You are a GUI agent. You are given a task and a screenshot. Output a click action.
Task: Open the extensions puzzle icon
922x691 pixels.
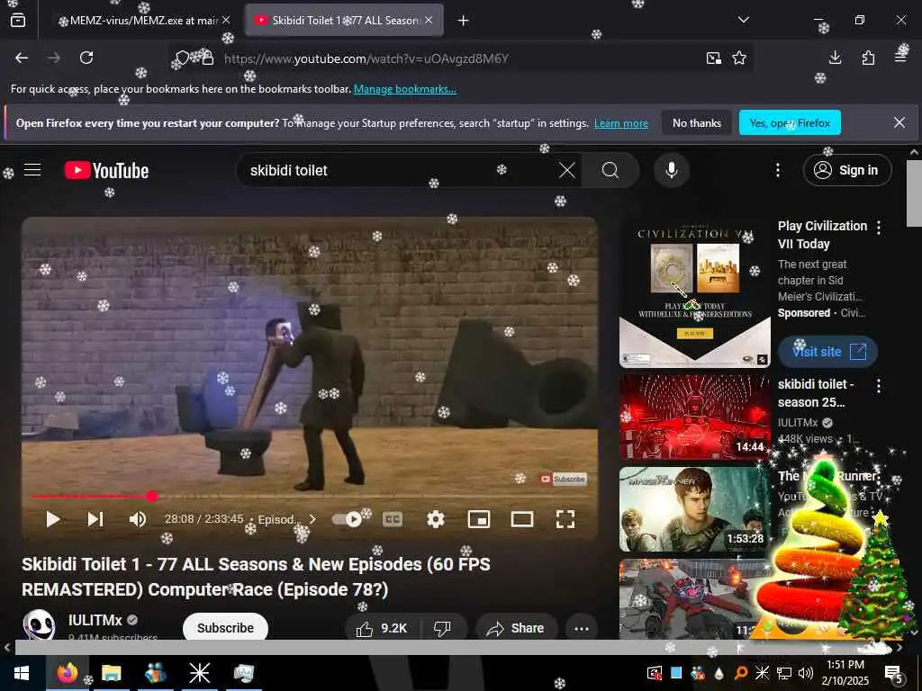[x=868, y=58]
